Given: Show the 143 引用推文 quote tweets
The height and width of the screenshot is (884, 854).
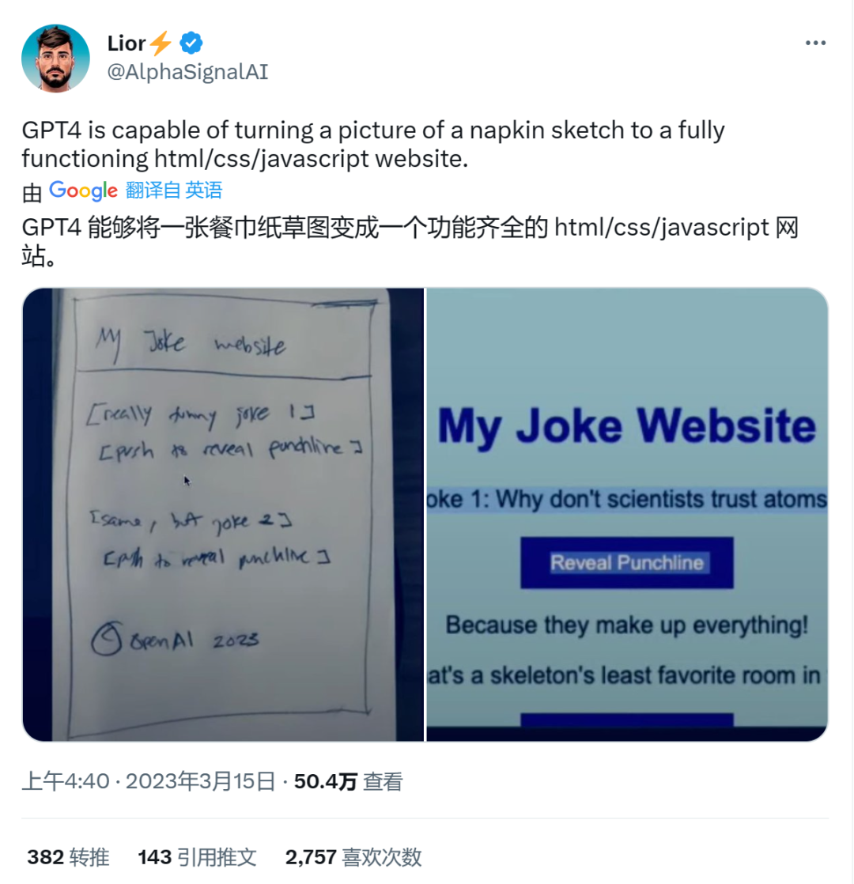Looking at the screenshot, I should point(198,857).
